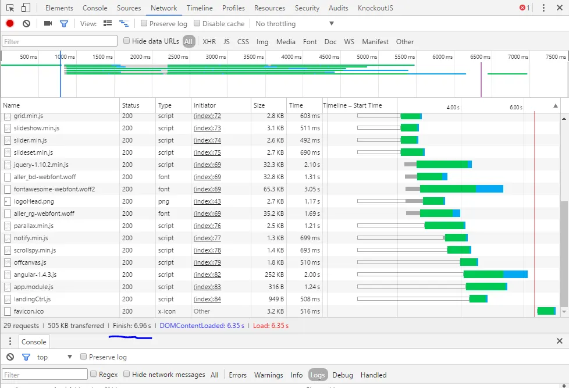569x388 pixels.
Task: Check Hide data URLs option
Action: pos(127,41)
